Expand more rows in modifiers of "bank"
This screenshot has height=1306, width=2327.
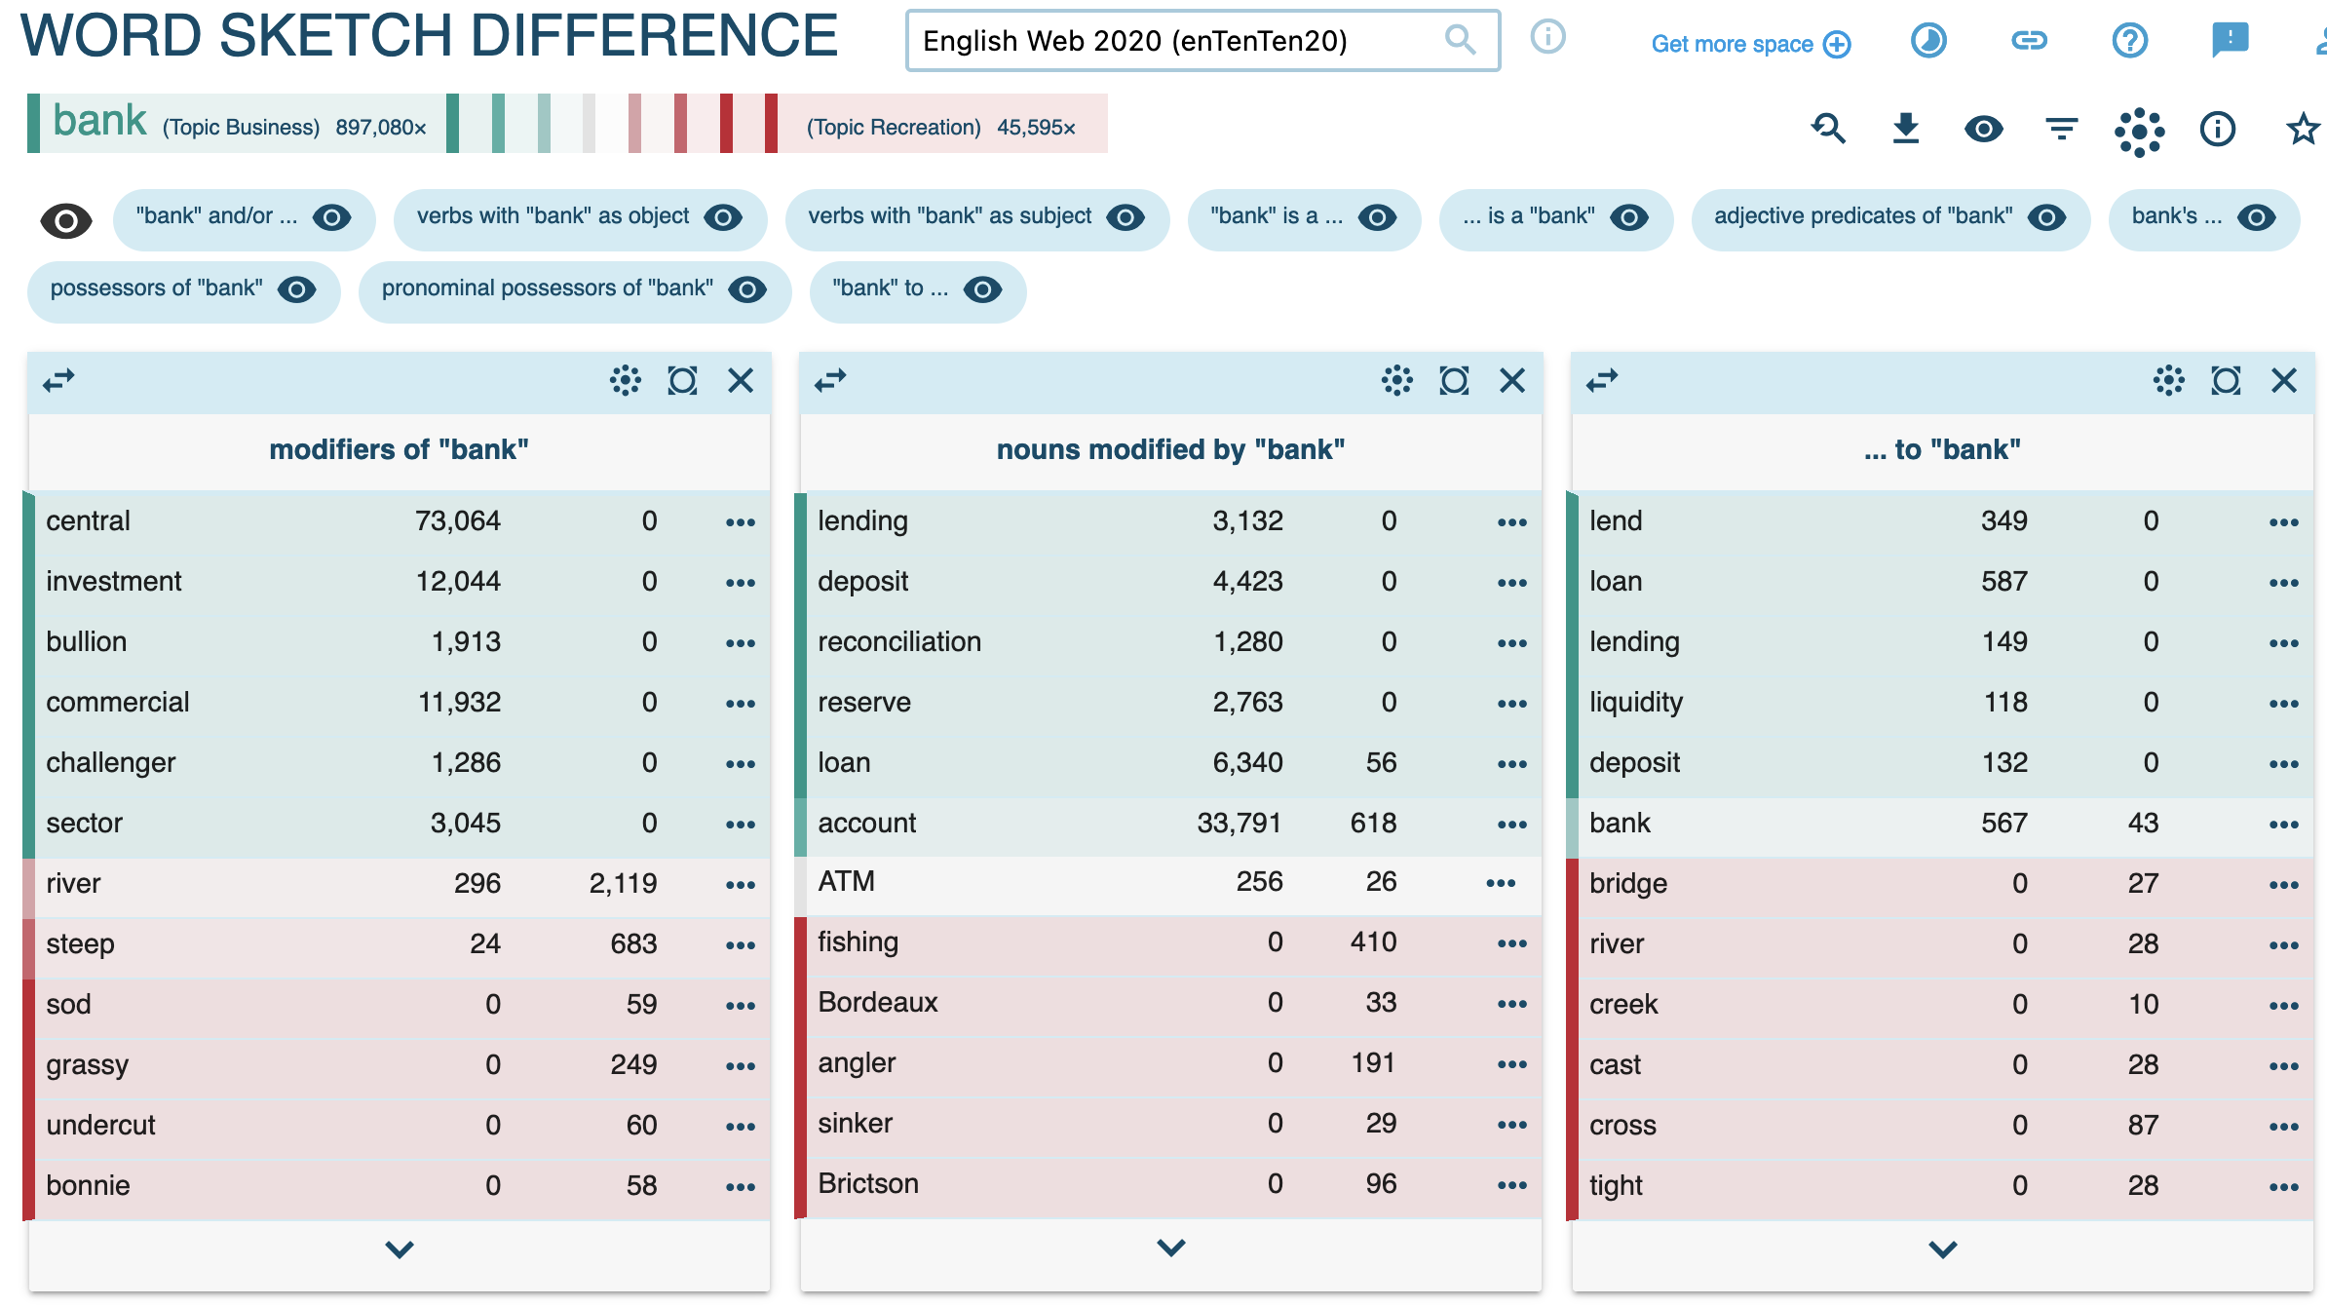click(400, 1248)
